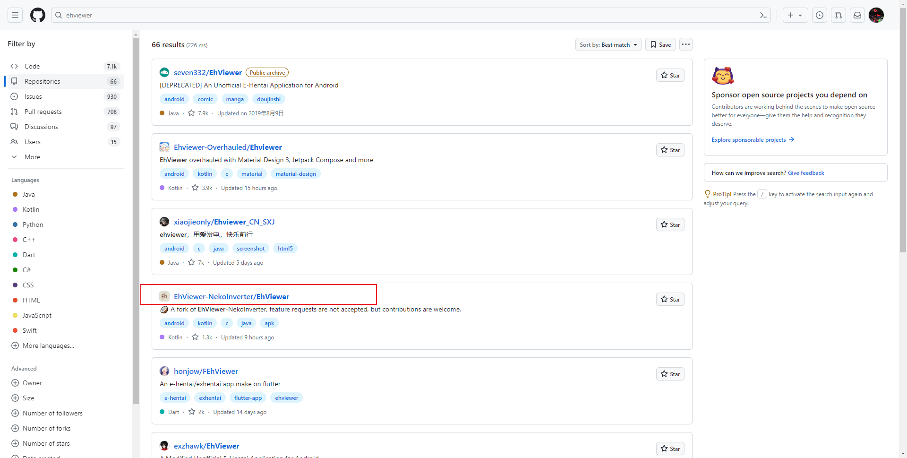The width and height of the screenshot is (907, 458).
Task: Open user avatar profile menu
Action: click(876, 15)
